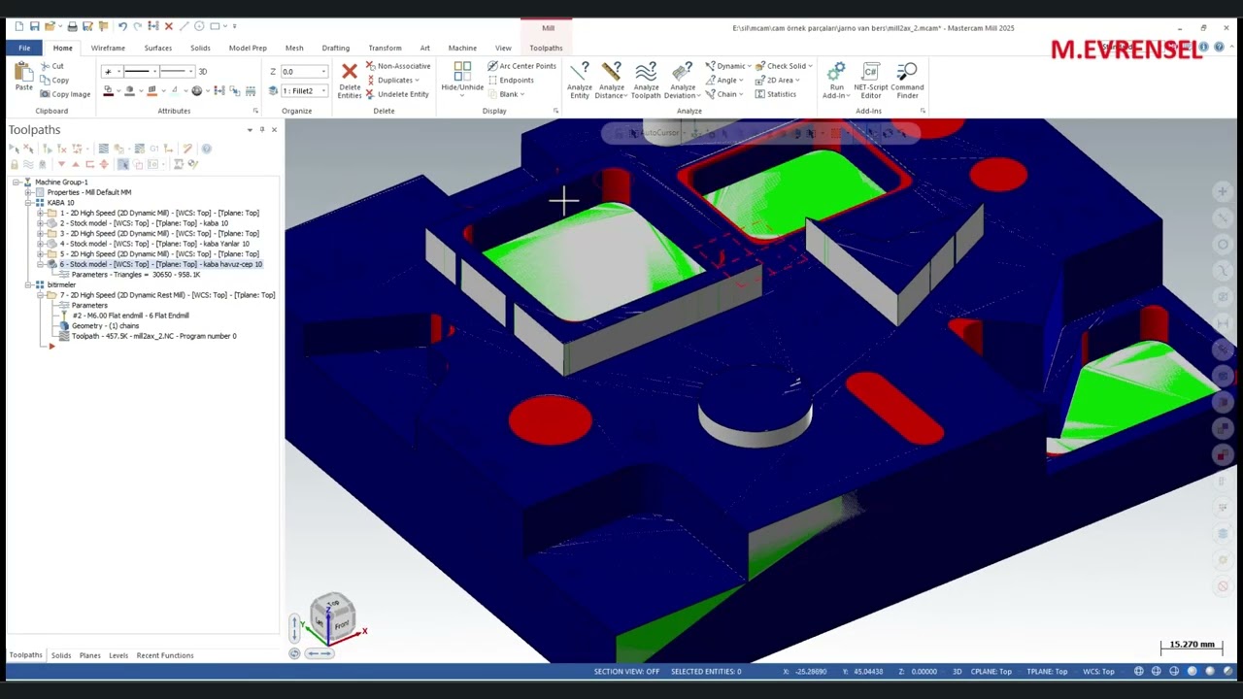Open the NET-Script Editor
Viewport: 1243px width, 699px height.
click(870, 81)
